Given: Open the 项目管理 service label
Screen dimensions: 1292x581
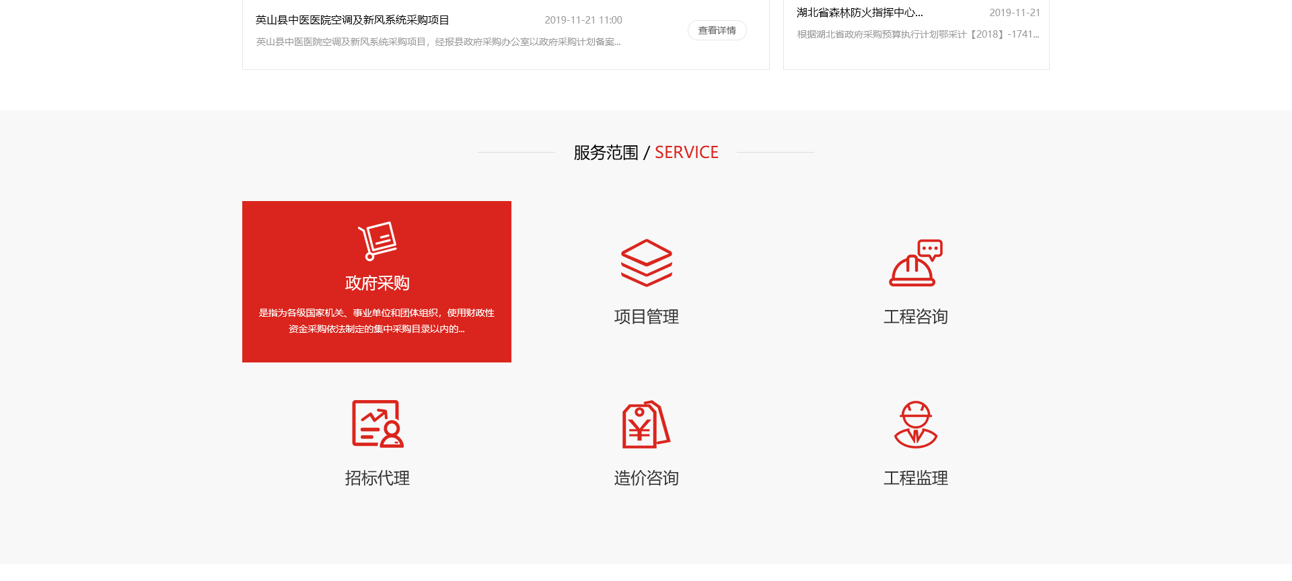Looking at the screenshot, I should (646, 317).
